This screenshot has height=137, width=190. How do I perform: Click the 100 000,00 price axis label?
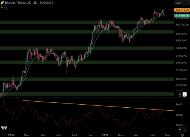pos(182,25)
